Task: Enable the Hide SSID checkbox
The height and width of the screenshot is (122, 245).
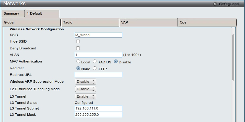Action: pyautogui.click(x=78, y=41)
